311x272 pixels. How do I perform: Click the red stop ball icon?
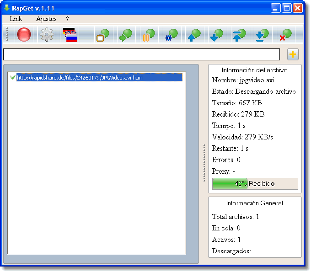click(x=24, y=35)
